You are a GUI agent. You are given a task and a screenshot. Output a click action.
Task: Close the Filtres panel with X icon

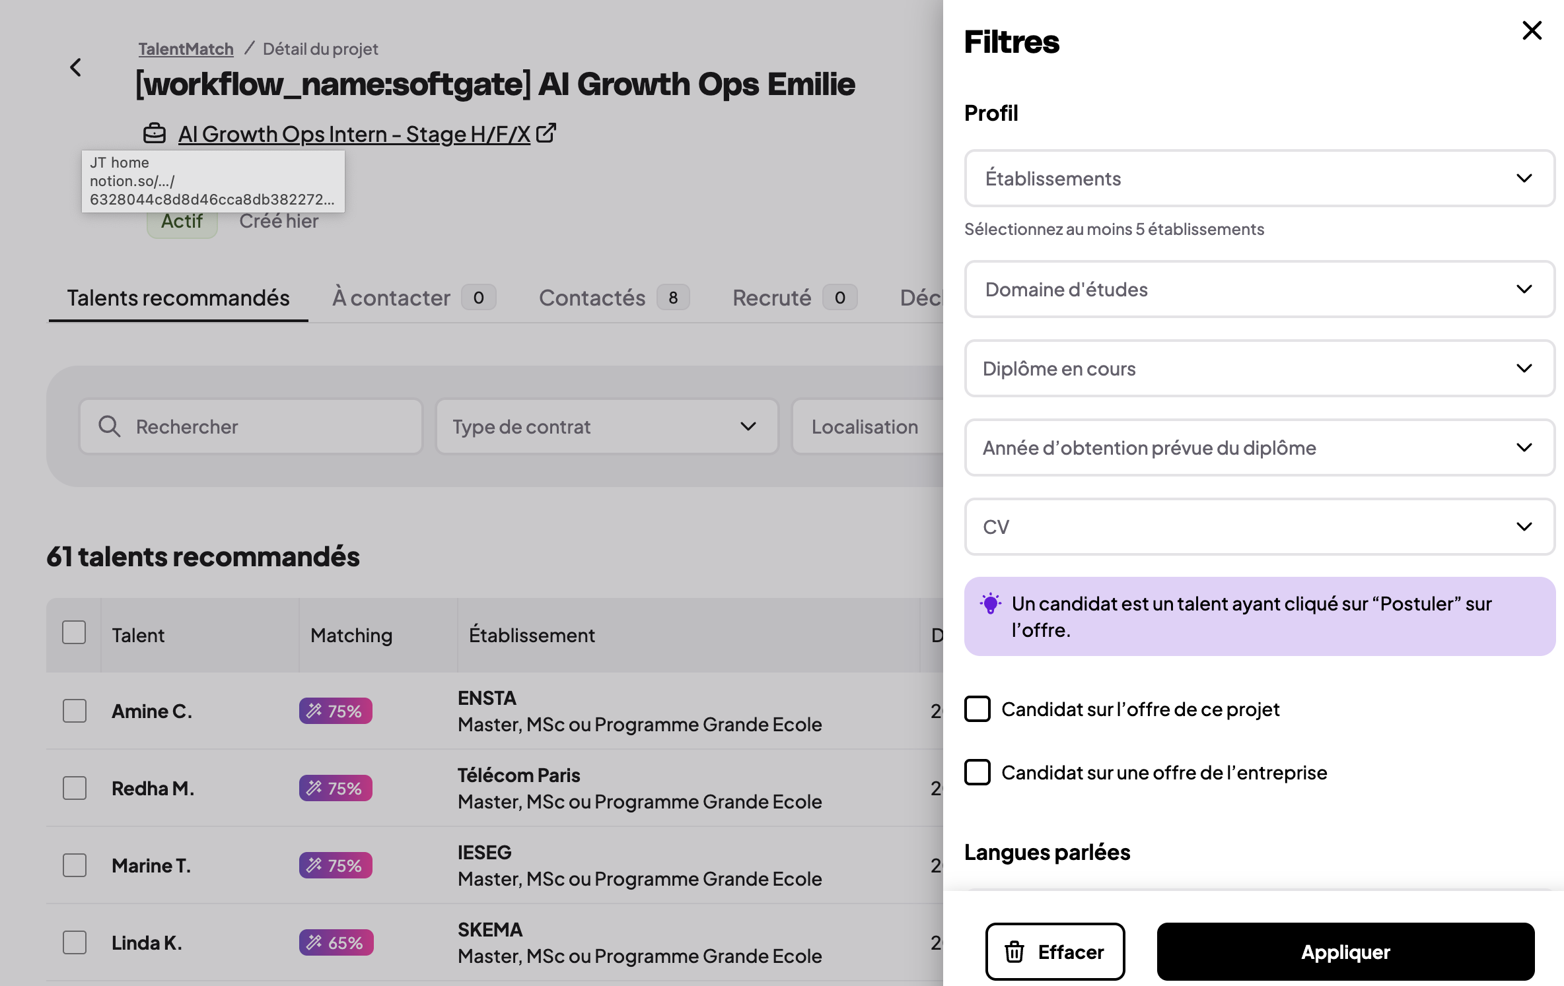(x=1532, y=30)
